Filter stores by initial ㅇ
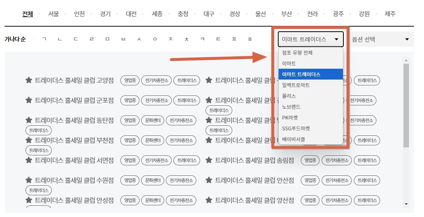 coord(155,39)
